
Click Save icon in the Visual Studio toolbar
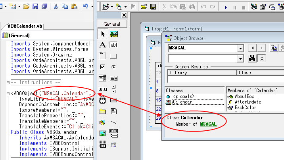35,6
